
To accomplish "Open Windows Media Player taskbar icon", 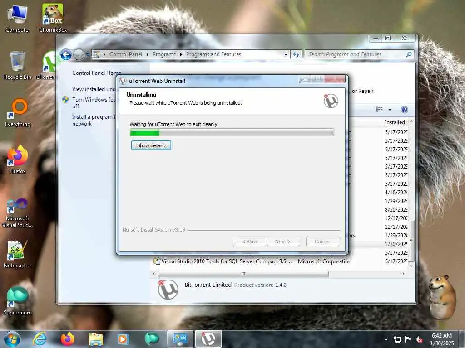I will pos(123,339).
